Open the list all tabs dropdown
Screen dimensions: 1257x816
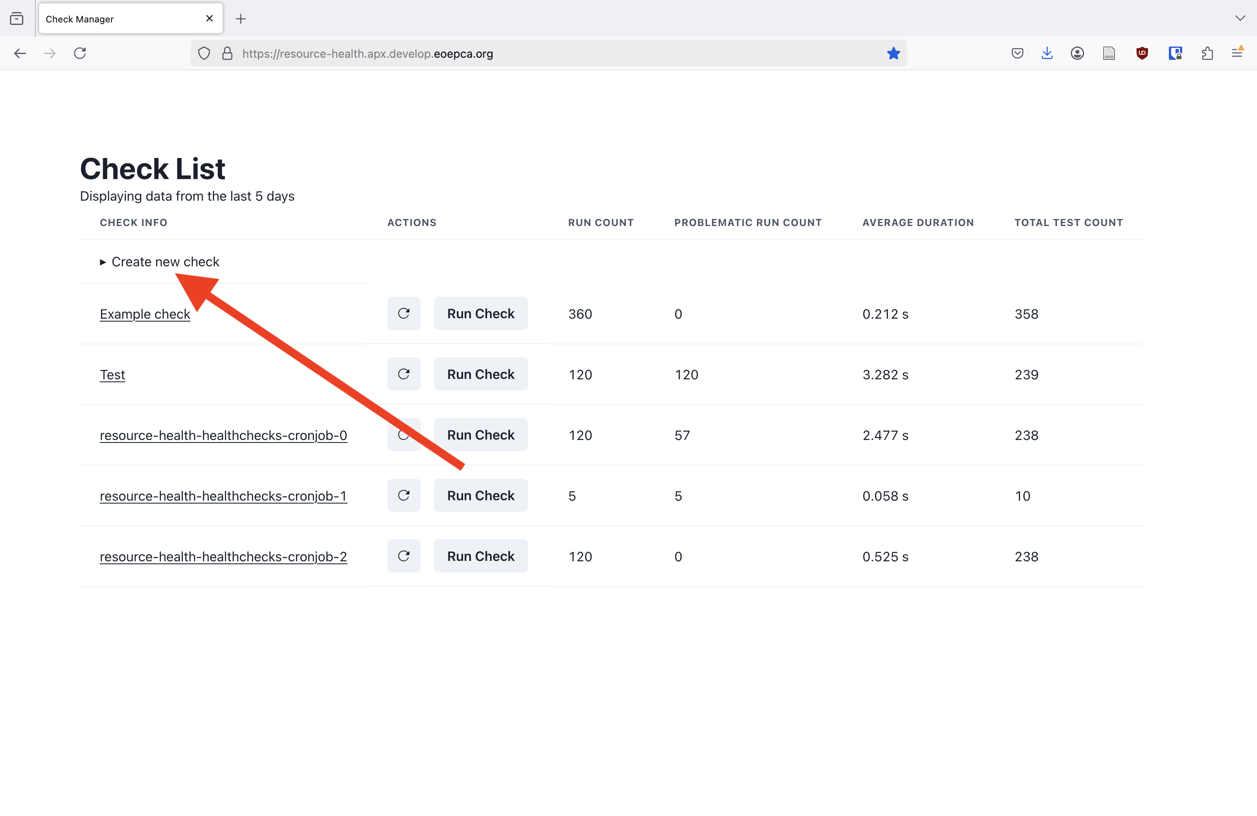(1240, 18)
